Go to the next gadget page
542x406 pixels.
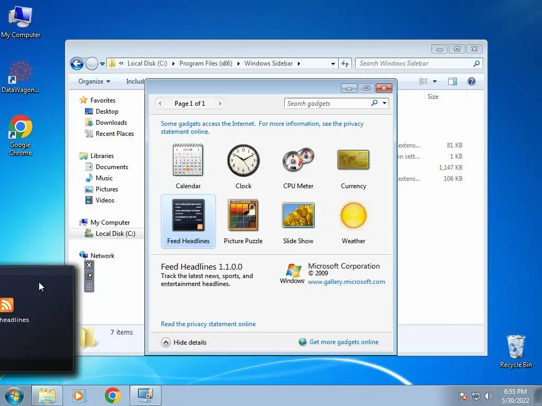click(x=220, y=103)
